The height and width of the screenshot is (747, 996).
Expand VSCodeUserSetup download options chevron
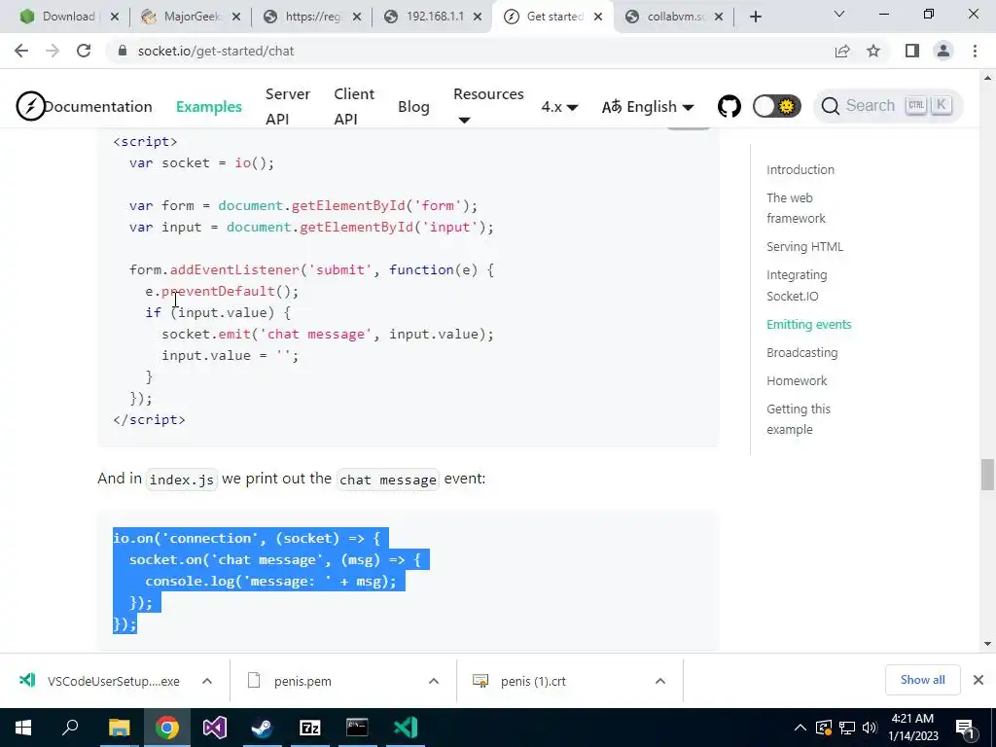pyautogui.click(x=207, y=681)
